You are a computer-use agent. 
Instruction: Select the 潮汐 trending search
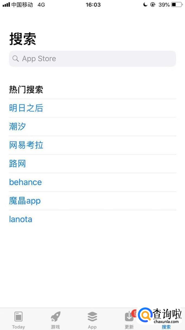17,127
